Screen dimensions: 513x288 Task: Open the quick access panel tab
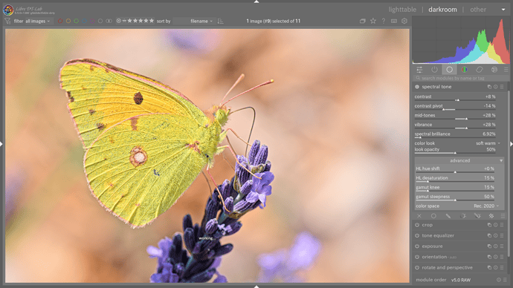[x=419, y=70]
